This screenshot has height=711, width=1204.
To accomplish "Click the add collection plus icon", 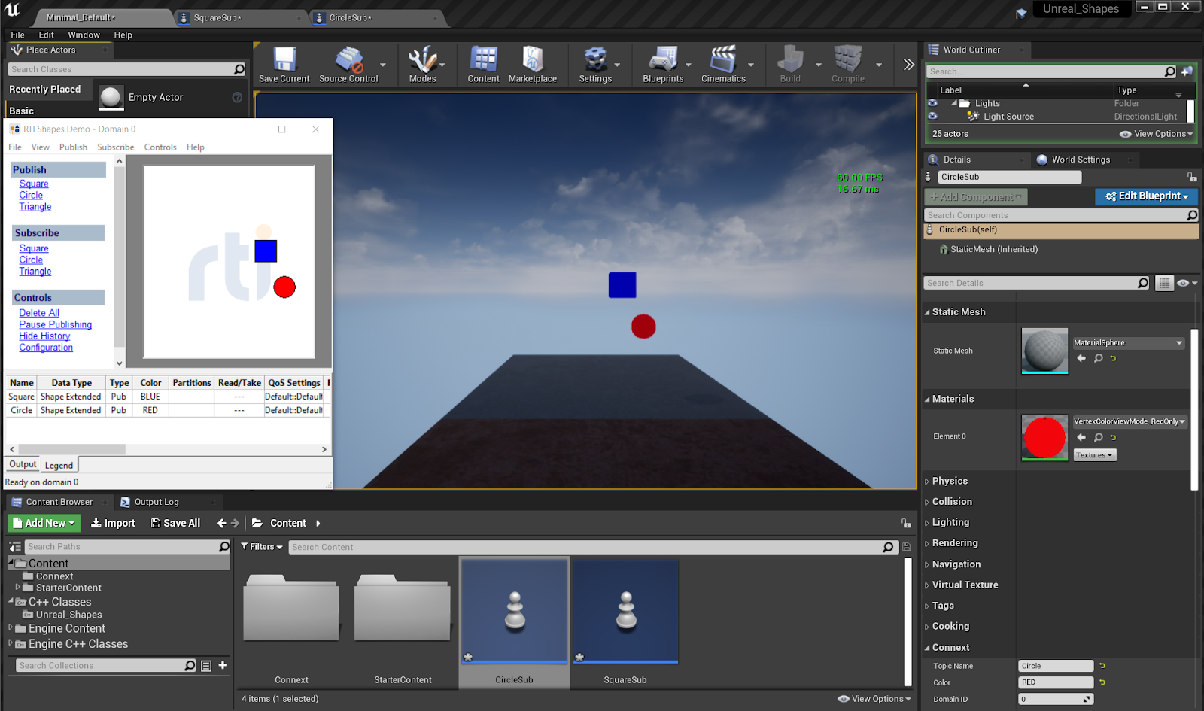I will click(223, 665).
